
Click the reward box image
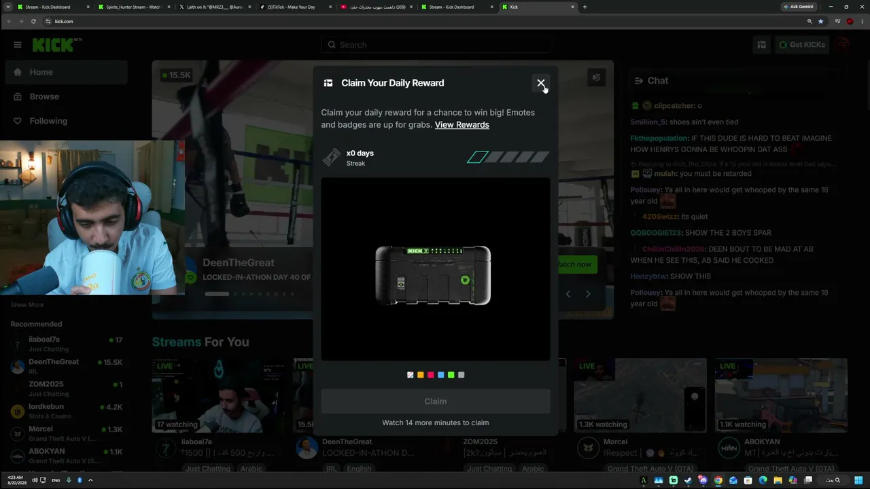[x=433, y=275]
